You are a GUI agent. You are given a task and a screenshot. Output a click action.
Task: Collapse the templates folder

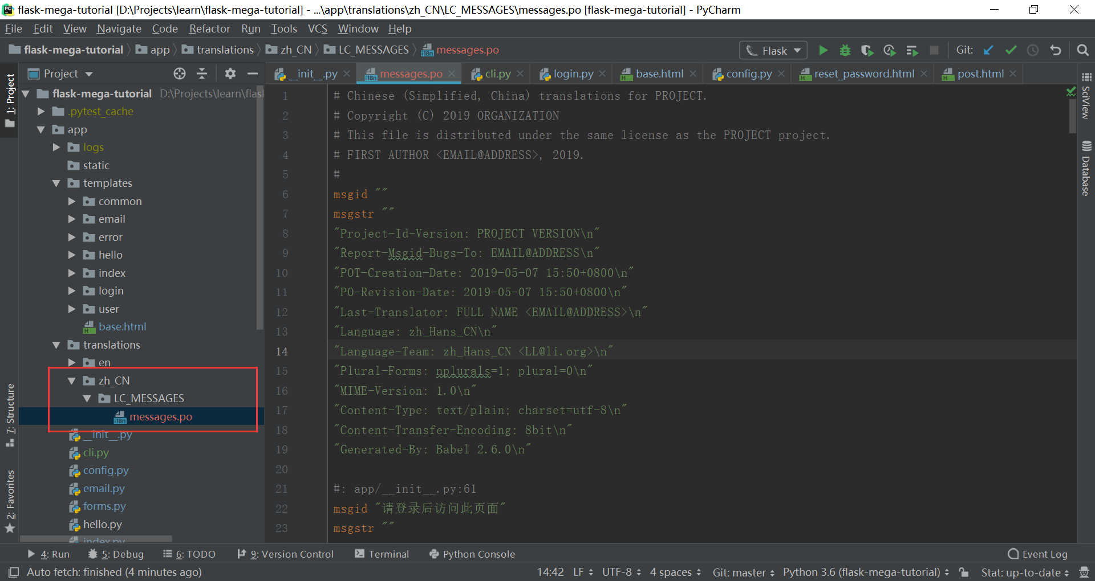click(x=56, y=183)
